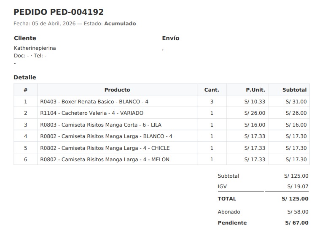
Task: Click the TOTAL amount S/ 125.00
Action: tap(295, 199)
